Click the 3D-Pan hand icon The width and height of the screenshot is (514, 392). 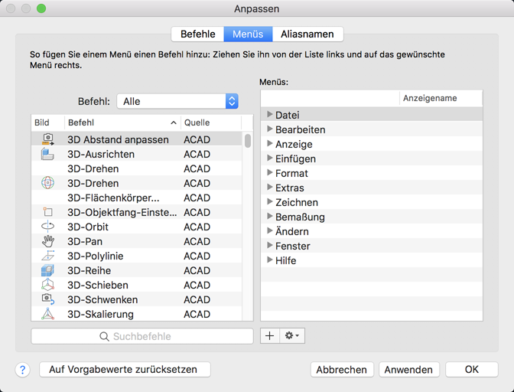pyautogui.click(x=47, y=241)
